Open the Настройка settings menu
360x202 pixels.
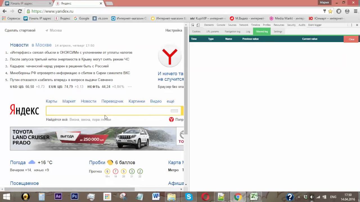click(x=174, y=30)
